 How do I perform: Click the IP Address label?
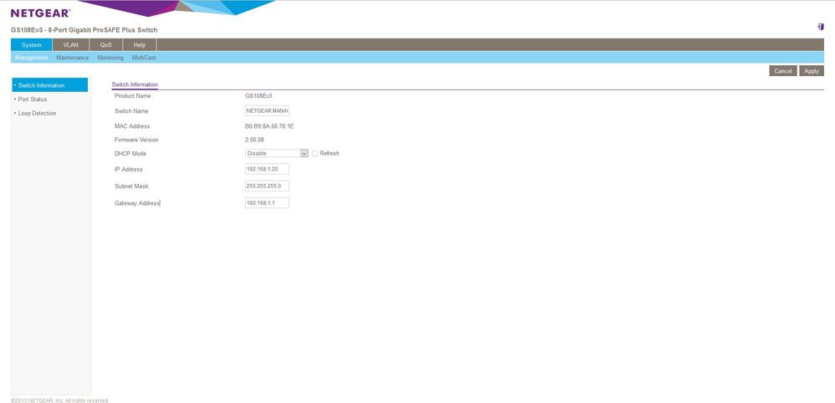pyautogui.click(x=128, y=169)
